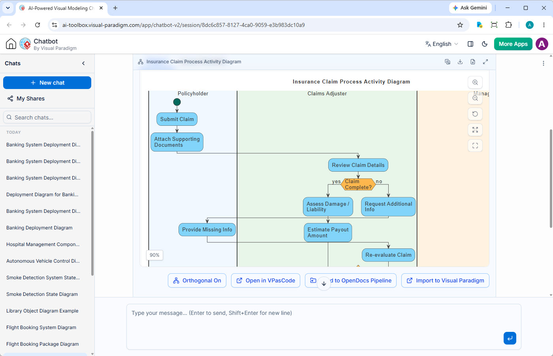The height and width of the screenshot is (356, 553).
Task: Open My Shares
Action: pyautogui.click(x=26, y=98)
